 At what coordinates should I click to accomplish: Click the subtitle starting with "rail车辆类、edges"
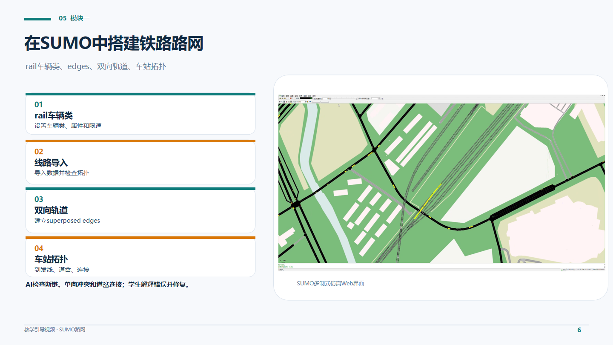pos(96,66)
